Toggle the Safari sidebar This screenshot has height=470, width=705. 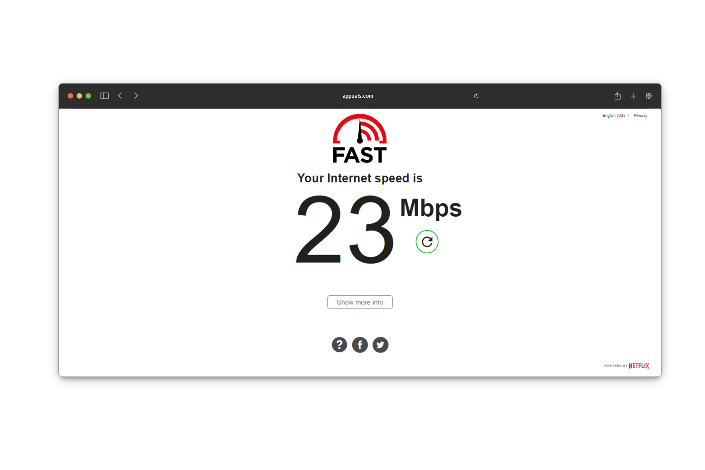click(104, 96)
